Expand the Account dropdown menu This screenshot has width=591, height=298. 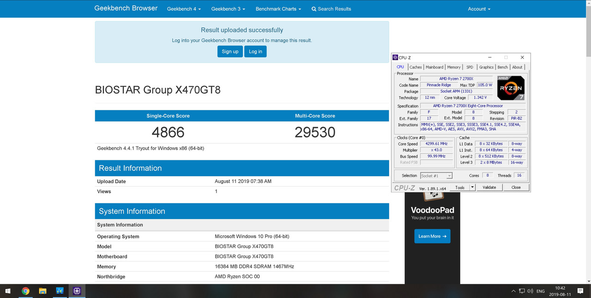[x=479, y=9]
